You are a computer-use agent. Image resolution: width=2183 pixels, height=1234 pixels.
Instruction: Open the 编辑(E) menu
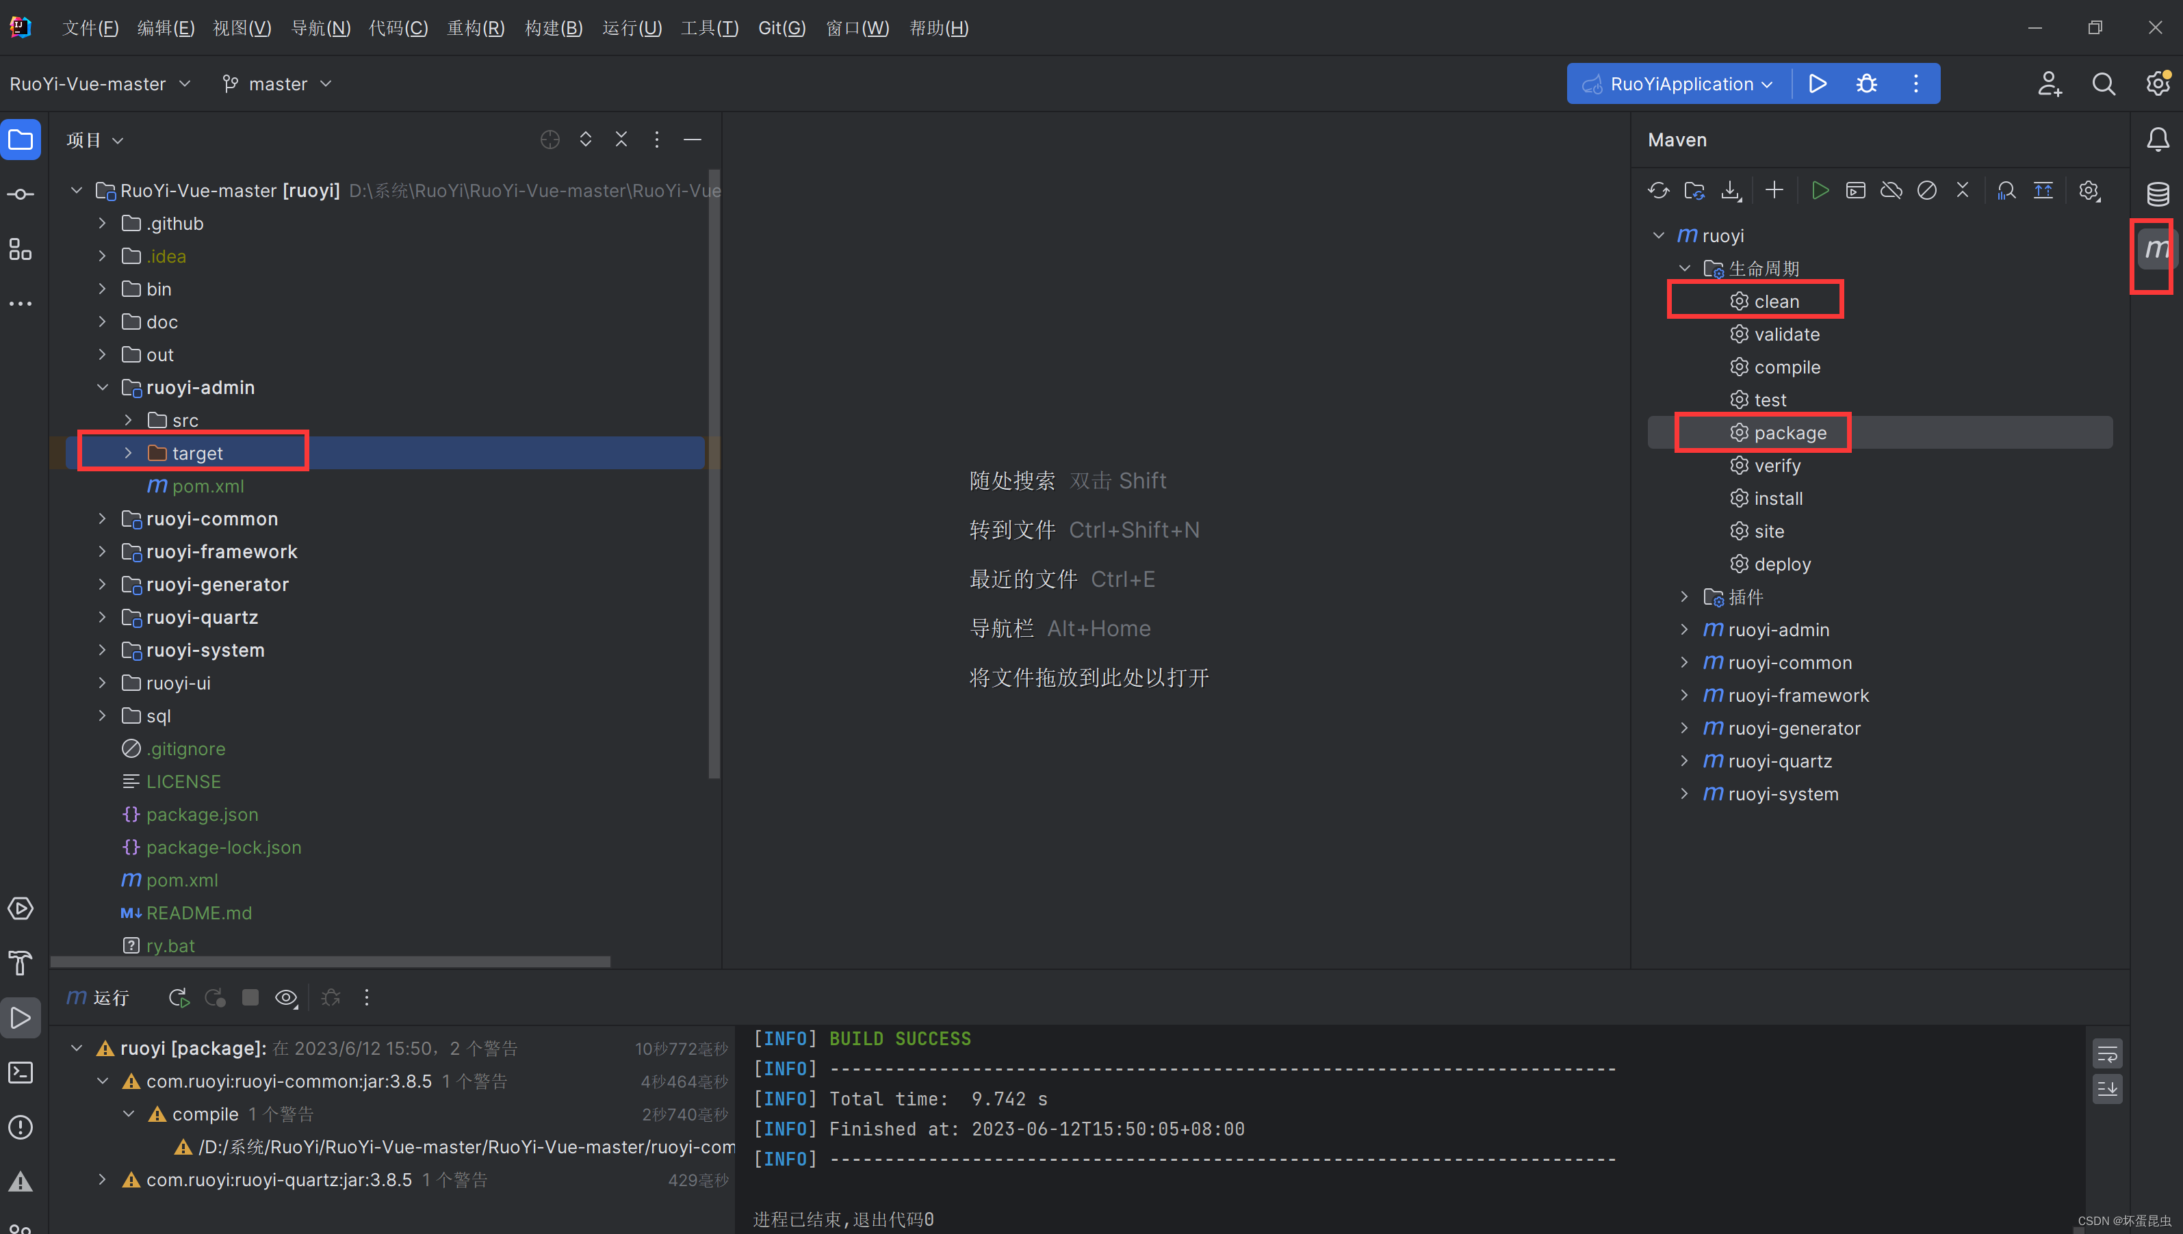166,28
